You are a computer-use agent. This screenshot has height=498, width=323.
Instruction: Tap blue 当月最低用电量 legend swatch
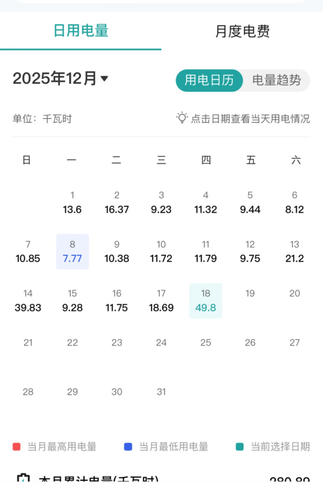(x=128, y=447)
